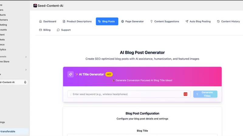
Task: Click the Dashboard home icon
Action: coord(40,21)
